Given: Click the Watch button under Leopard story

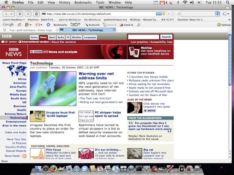Looking at the screenshot, I should click(x=149, y=111).
